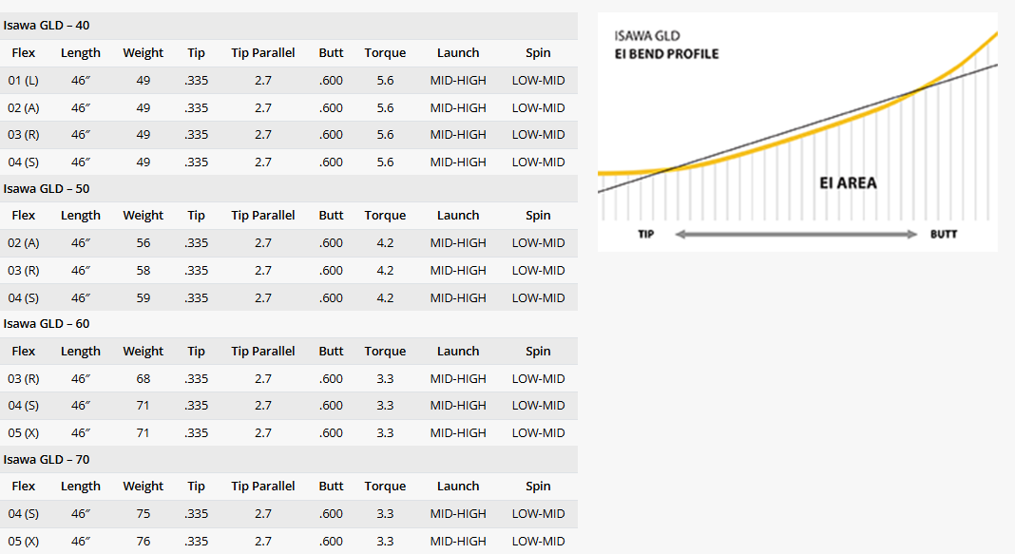
Task: Click .600 butt in GLD – 60 03 (R) row
Action: tap(331, 378)
